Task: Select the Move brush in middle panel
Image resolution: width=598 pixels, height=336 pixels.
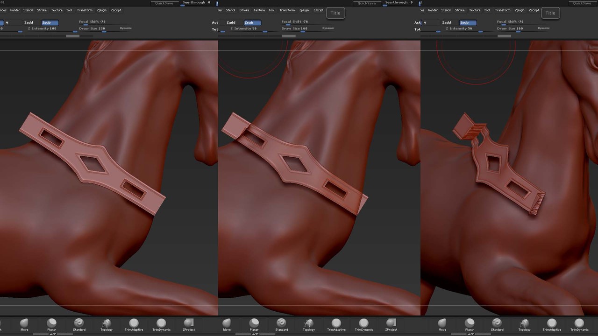Action: coord(227,324)
